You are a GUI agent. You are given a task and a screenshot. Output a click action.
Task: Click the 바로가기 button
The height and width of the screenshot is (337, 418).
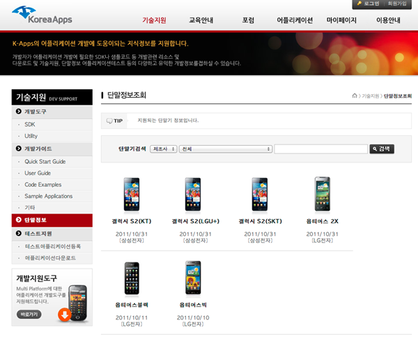(29, 314)
